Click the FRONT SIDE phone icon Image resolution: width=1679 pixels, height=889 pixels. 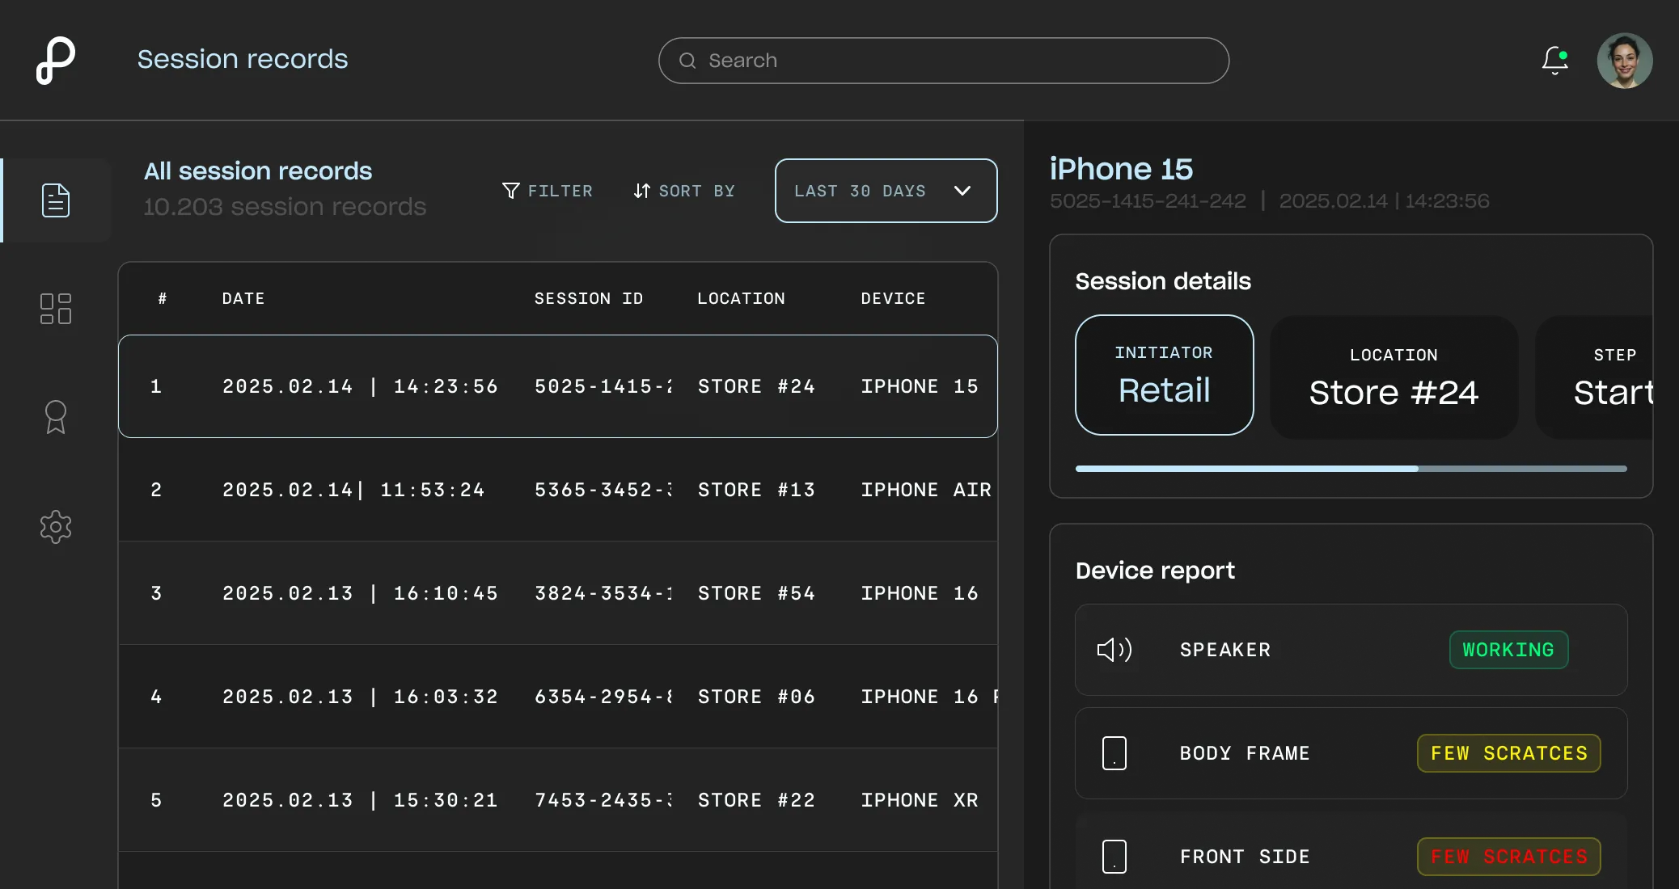pyautogui.click(x=1114, y=857)
